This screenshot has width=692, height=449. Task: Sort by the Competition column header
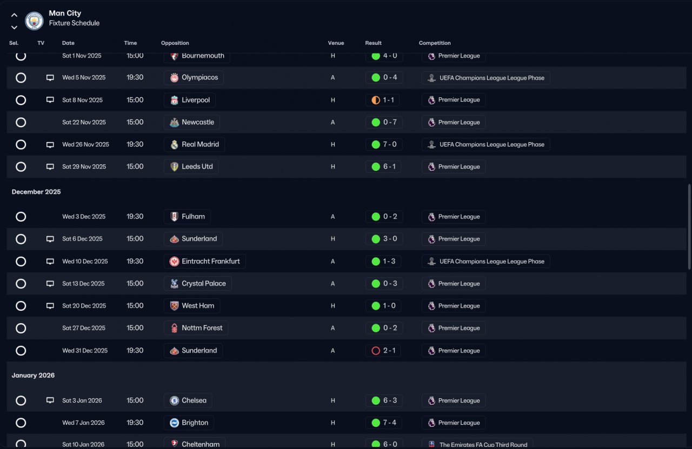click(x=435, y=43)
